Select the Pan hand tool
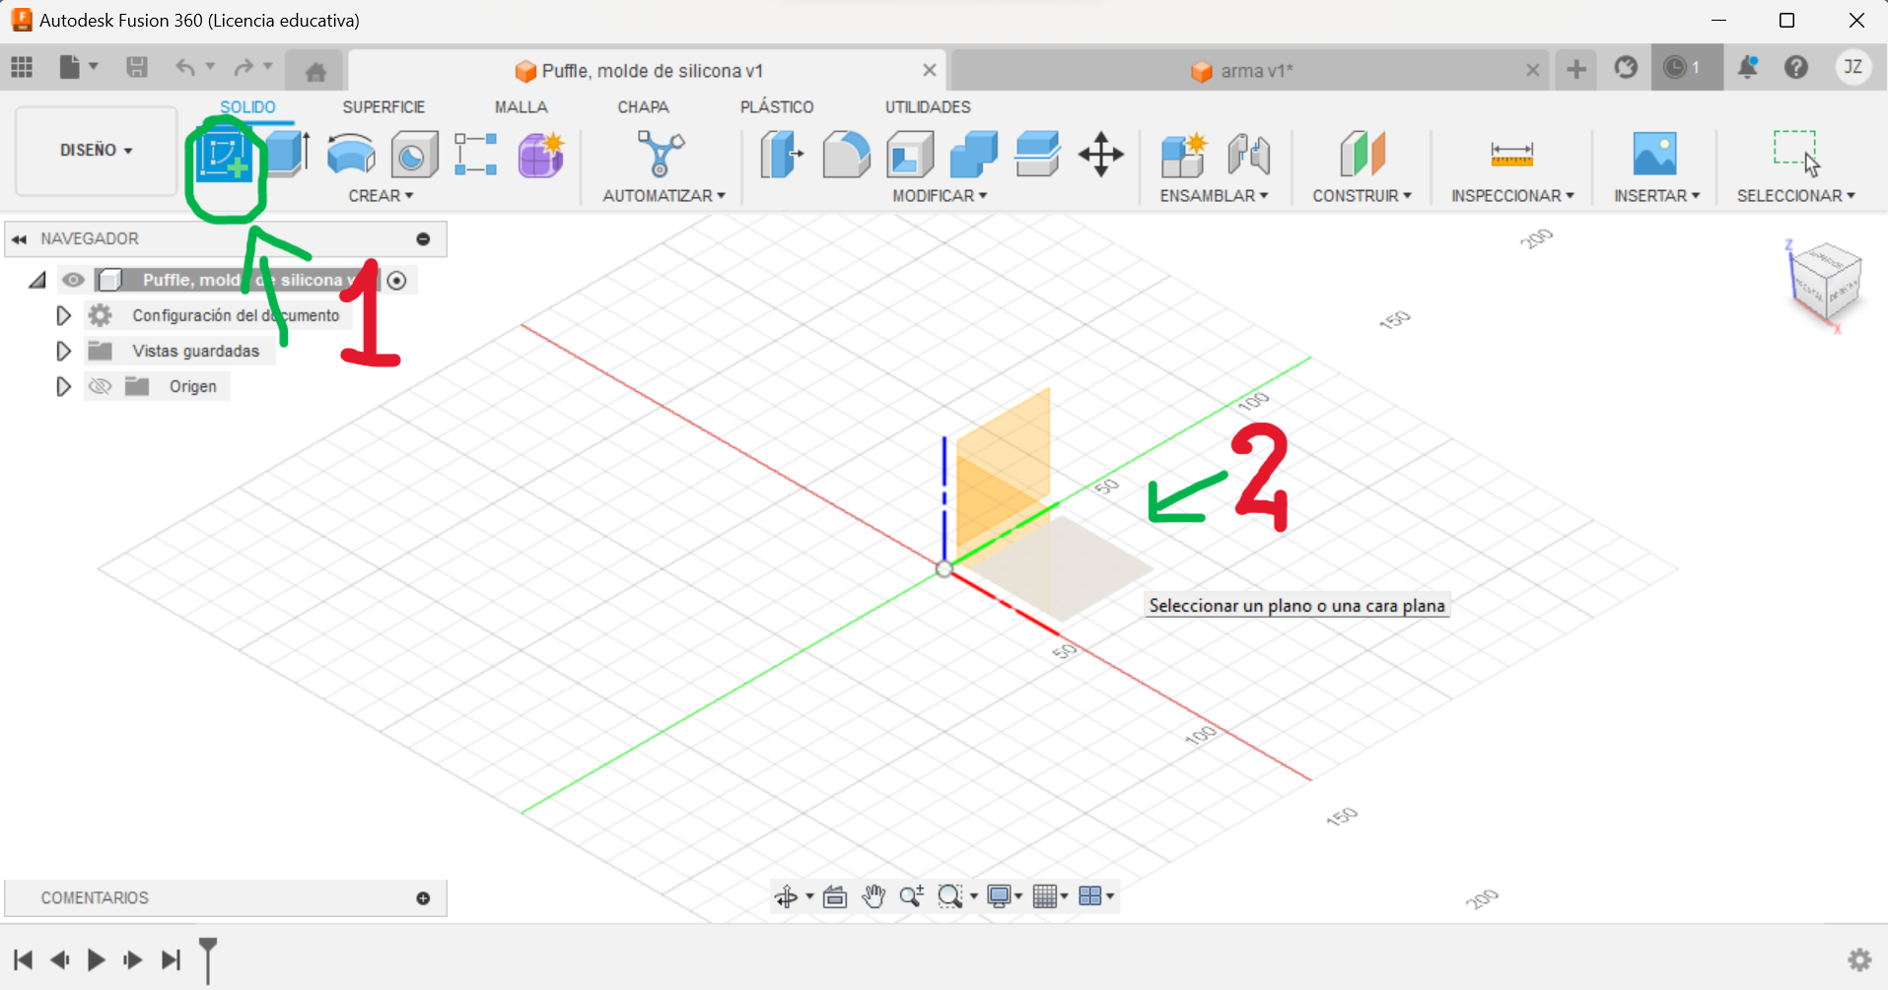The height and width of the screenshot is (990, 1888). coord(874,896)
